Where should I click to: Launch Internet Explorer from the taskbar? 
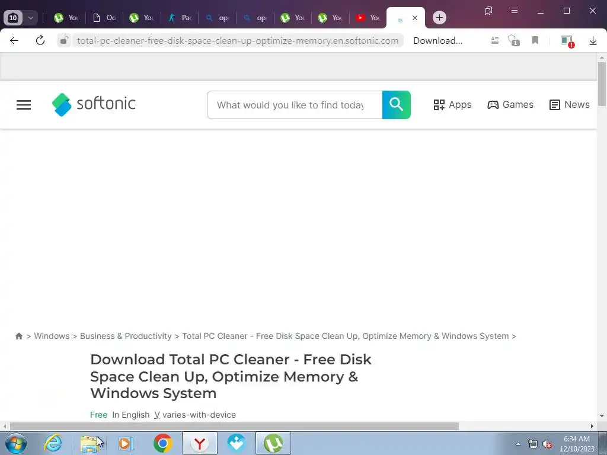[x=53, y=443]
